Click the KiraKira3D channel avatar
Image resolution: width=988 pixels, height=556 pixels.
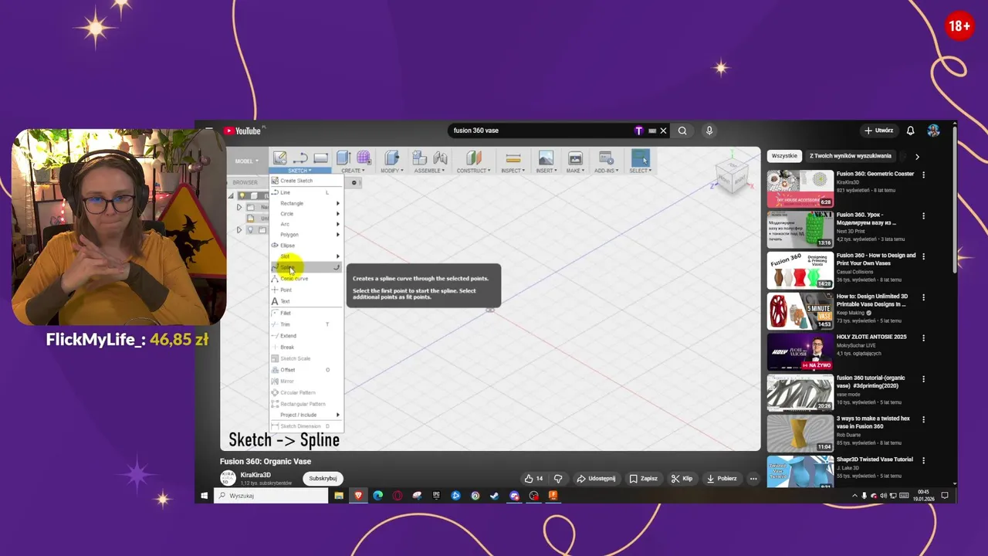tap(228, 478)
